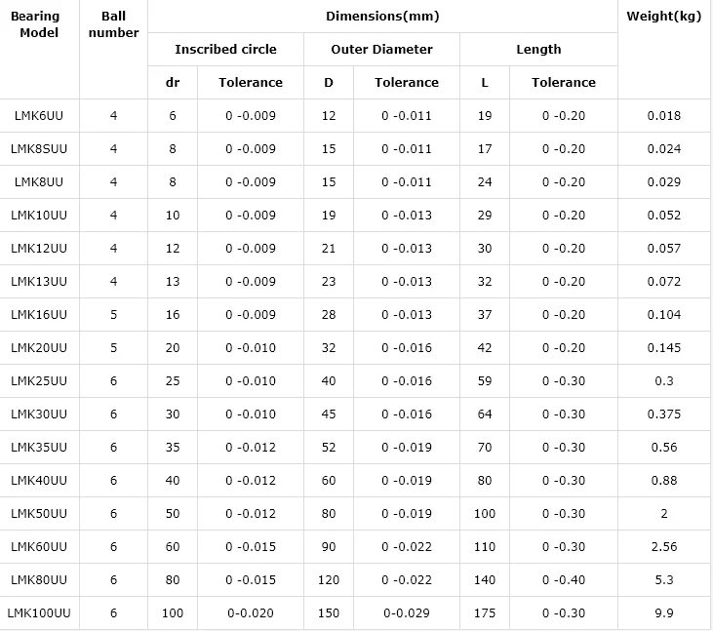Click the 0-0.029 tolerance for LMK100UU
713x631 pixels.
[407, 612]
